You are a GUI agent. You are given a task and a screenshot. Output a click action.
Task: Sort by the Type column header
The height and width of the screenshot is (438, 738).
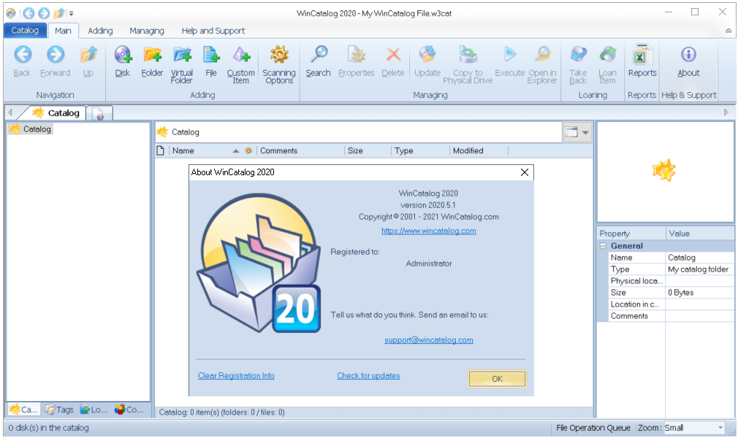[420, 150]
